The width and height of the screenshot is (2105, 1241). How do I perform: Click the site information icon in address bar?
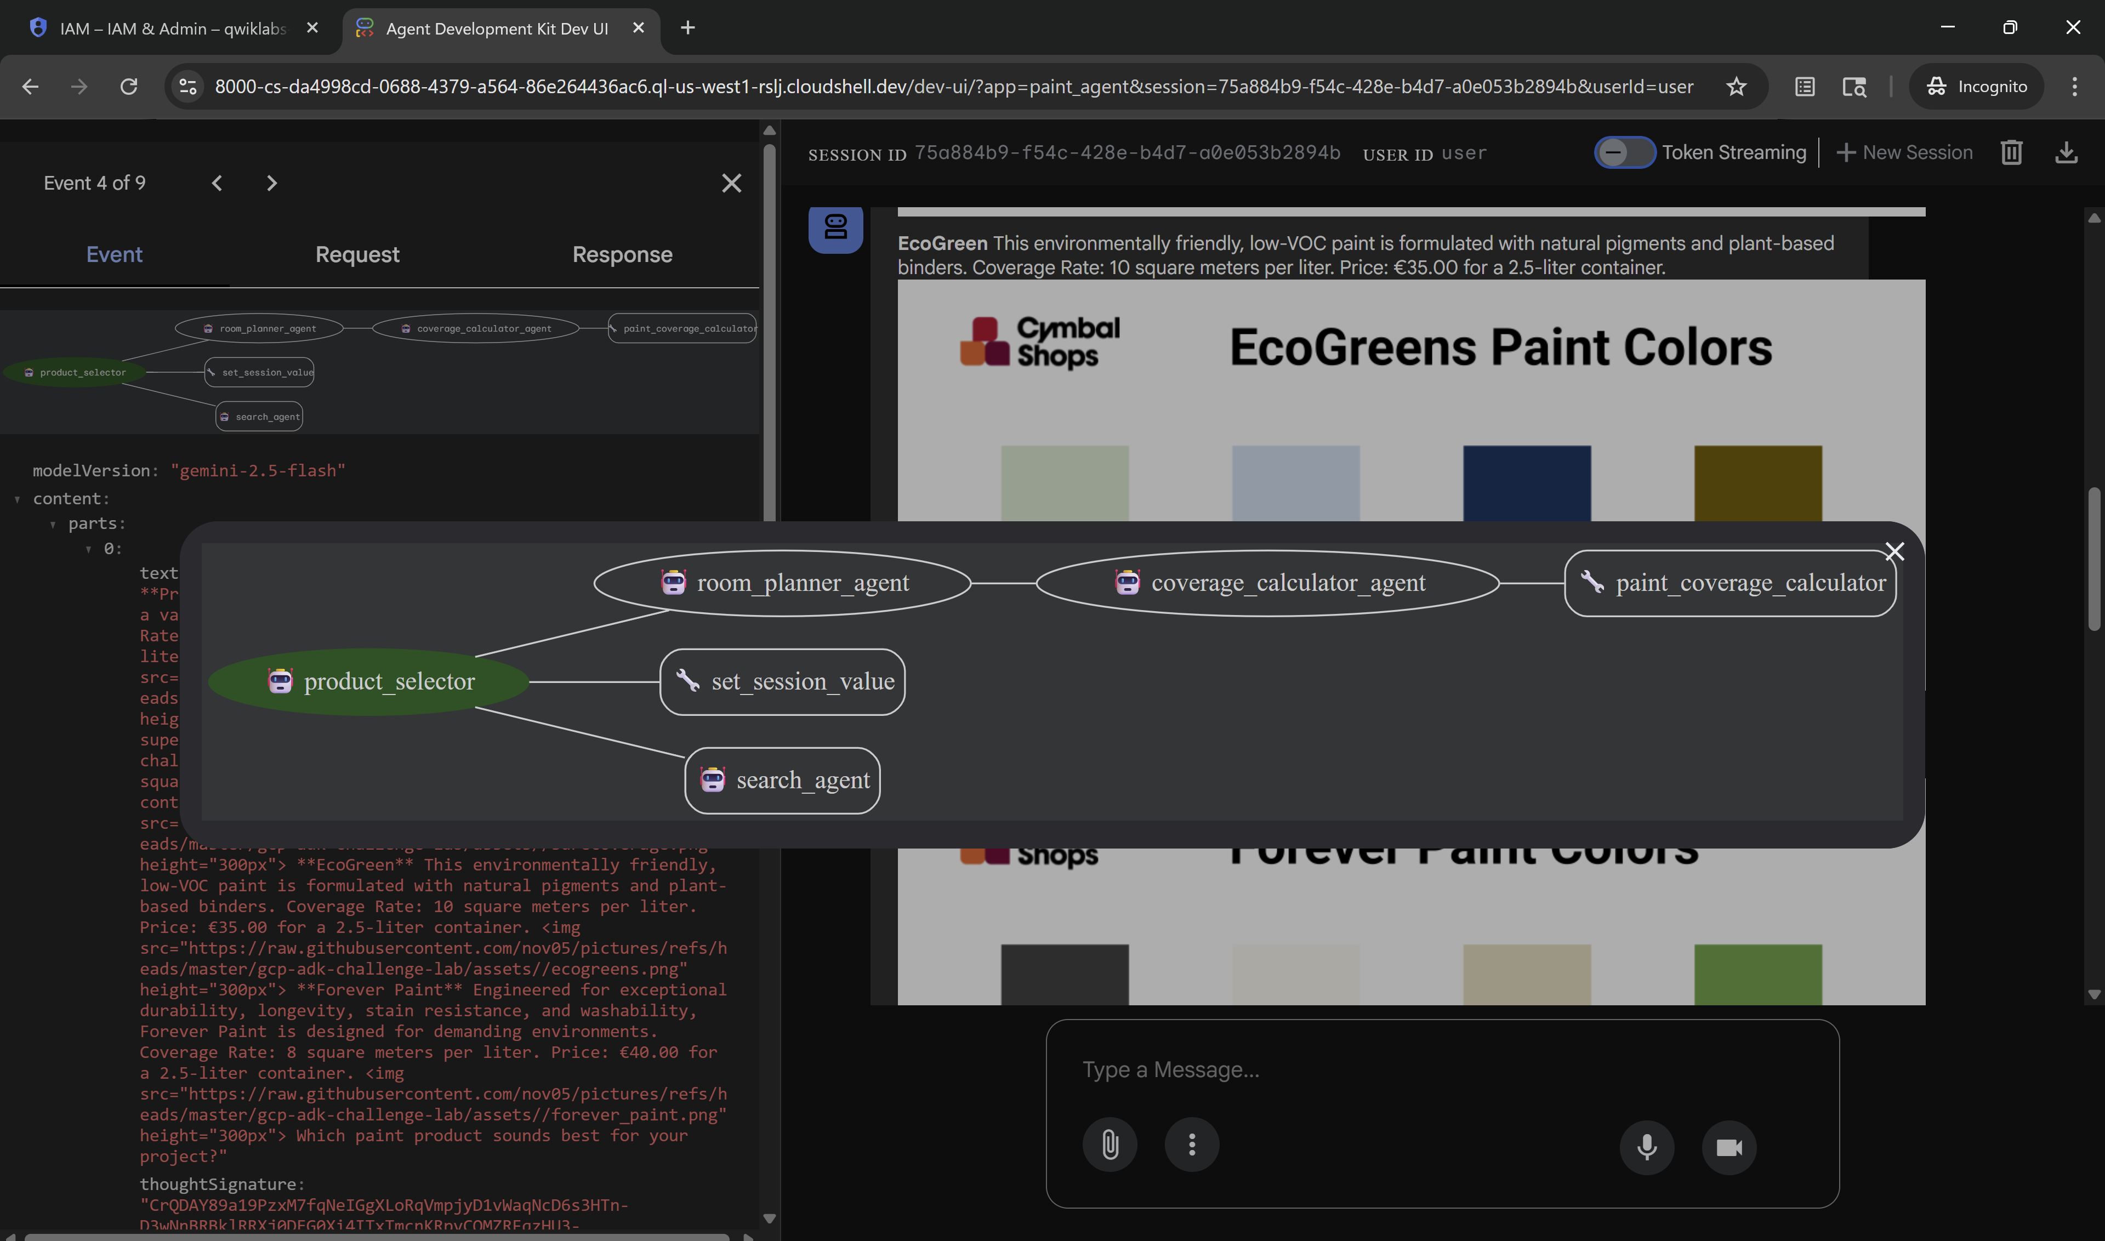pyautogui.click(x=188, y=86)
